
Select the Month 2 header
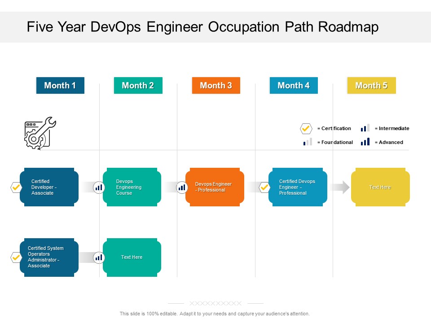[138, 85]
